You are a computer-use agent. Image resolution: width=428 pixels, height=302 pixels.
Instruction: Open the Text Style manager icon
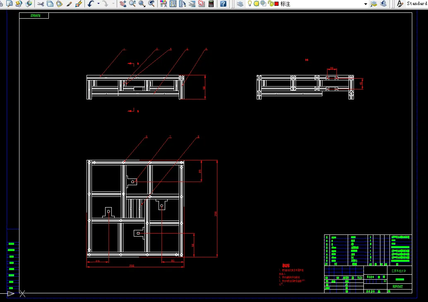(x=400, y=4)
